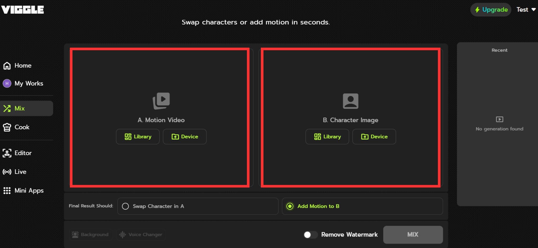
Task: Click the motion video play icon
Action: coord(161,101)
